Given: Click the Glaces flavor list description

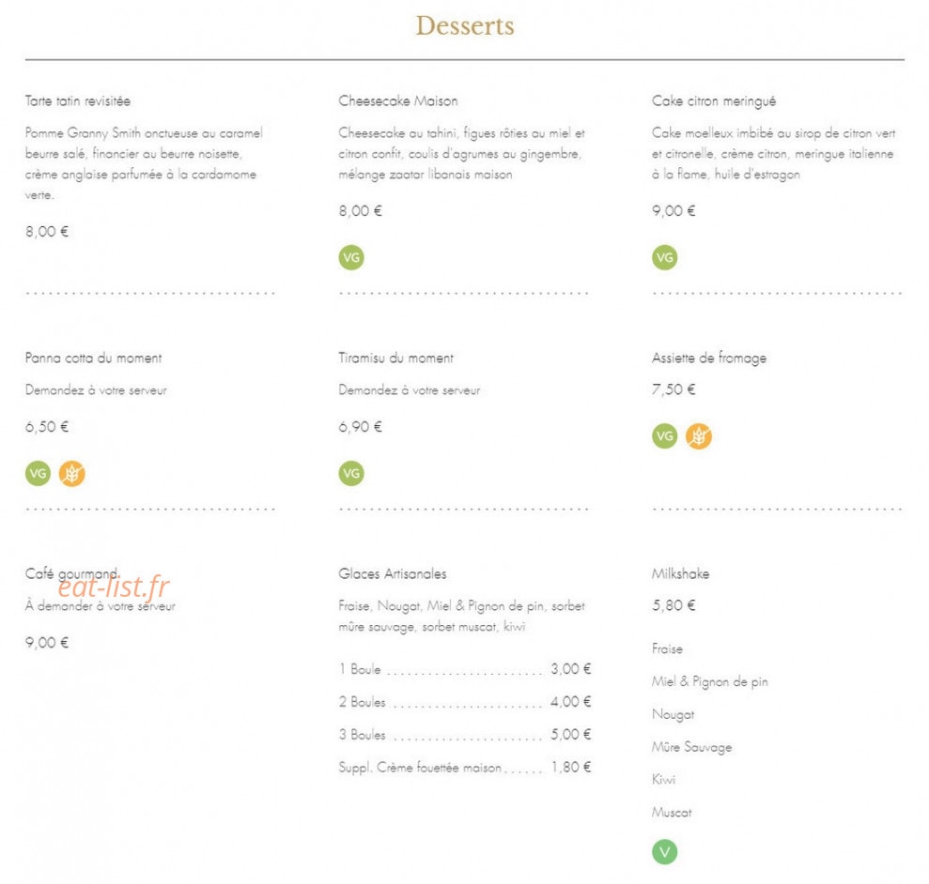Looking at the screenshot, I should click(461, 617).
